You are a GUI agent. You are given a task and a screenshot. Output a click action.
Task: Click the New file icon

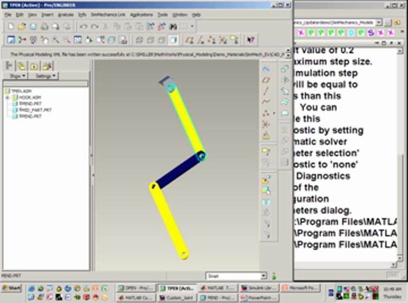tap(11, 27)
